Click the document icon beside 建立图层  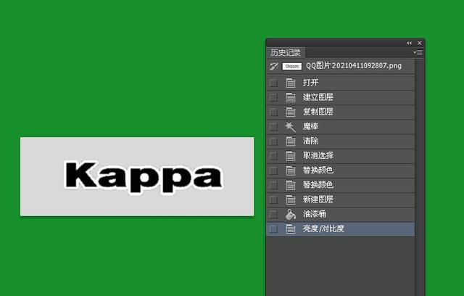(291, 97)
